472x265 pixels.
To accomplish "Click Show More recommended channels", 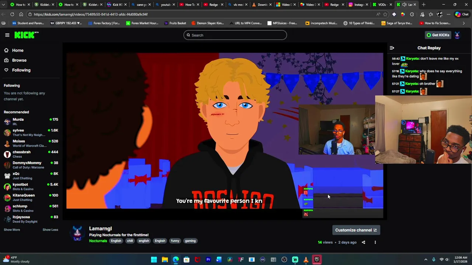I will point(12,230).
